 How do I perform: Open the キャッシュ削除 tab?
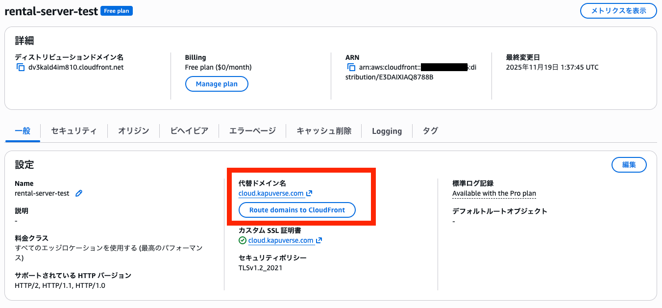(324, 130)
